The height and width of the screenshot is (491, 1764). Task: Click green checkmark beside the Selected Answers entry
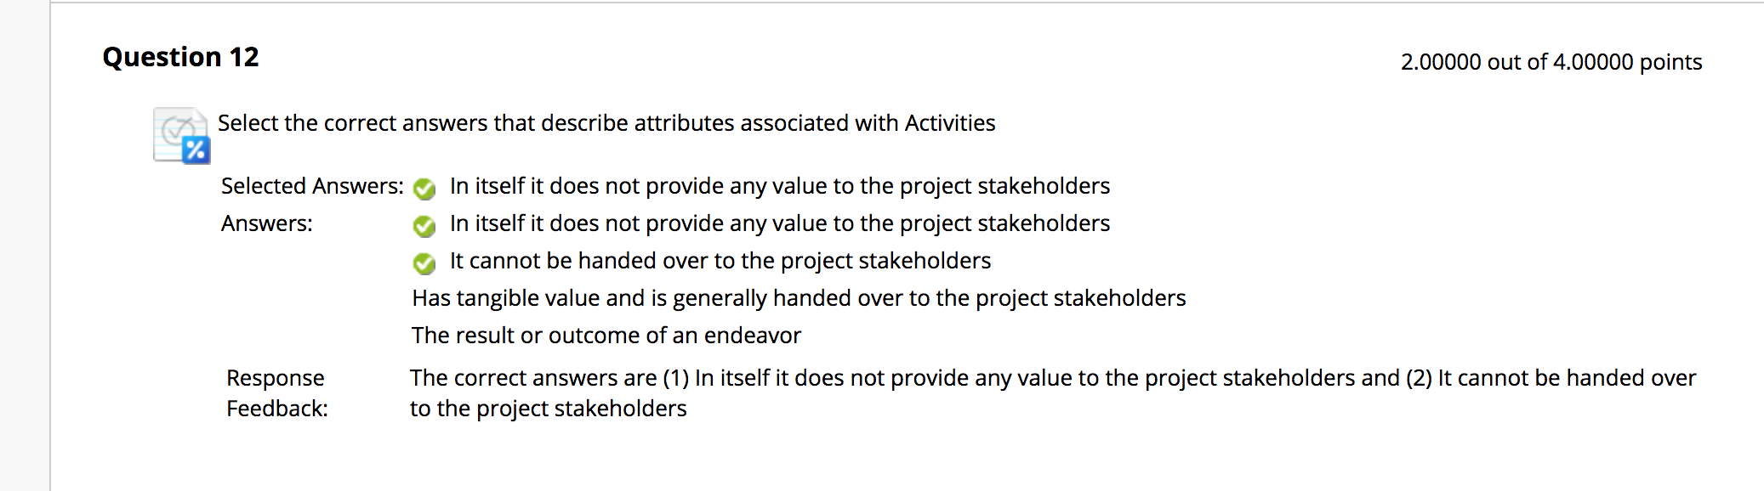[424, 189]
